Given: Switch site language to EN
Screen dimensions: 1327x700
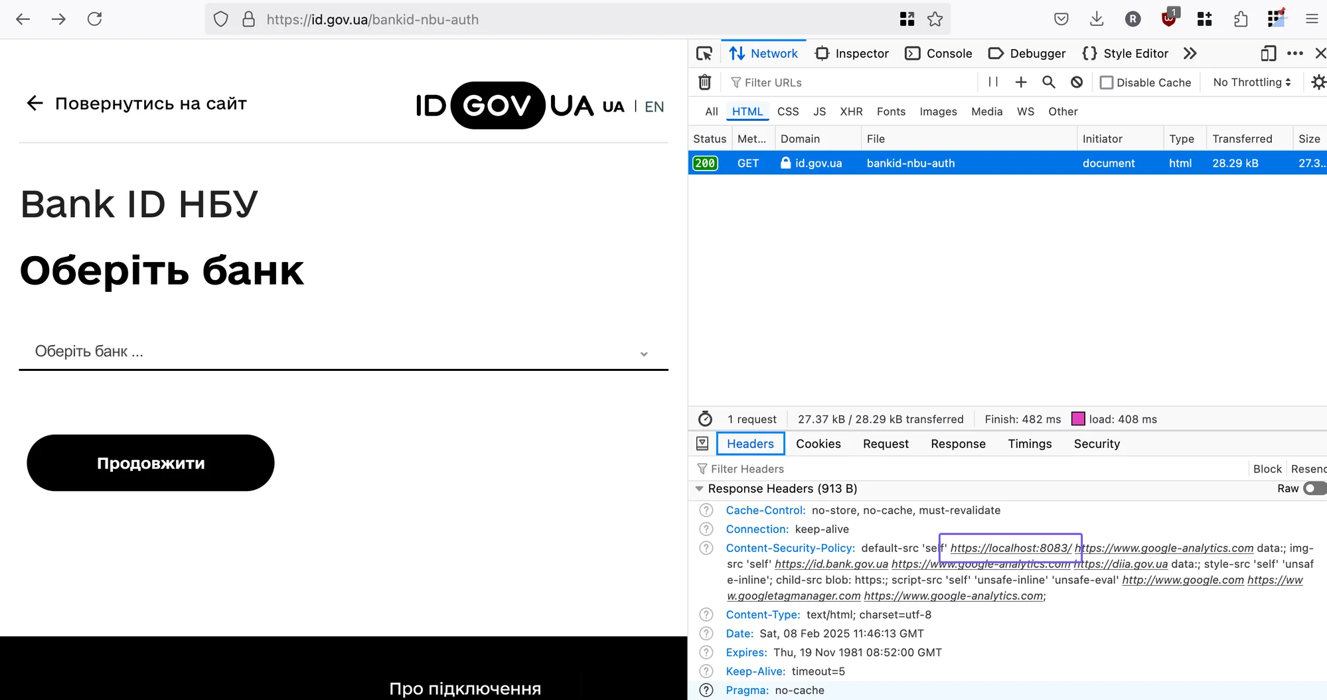Looking at the screenshot, I should pos(654,107).
